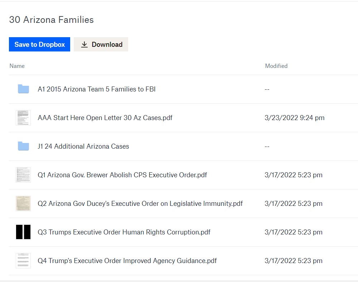
Task: Open Q4 Trump's Executive Order Improved Agency Guidance.pdf
Action: pyautogui.click(x=127, y=261)
